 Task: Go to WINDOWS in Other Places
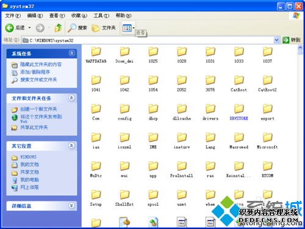coord(28,157)
